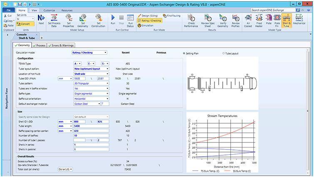Viewport: 314px width, 177px height.
Task: Switch model type to Plate Fin
Action: pos(277,21)
